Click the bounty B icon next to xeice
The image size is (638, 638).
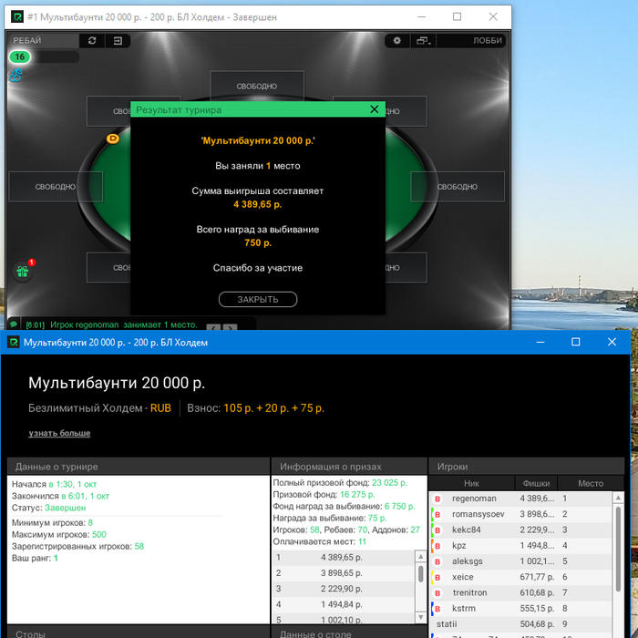coord(437,577)
